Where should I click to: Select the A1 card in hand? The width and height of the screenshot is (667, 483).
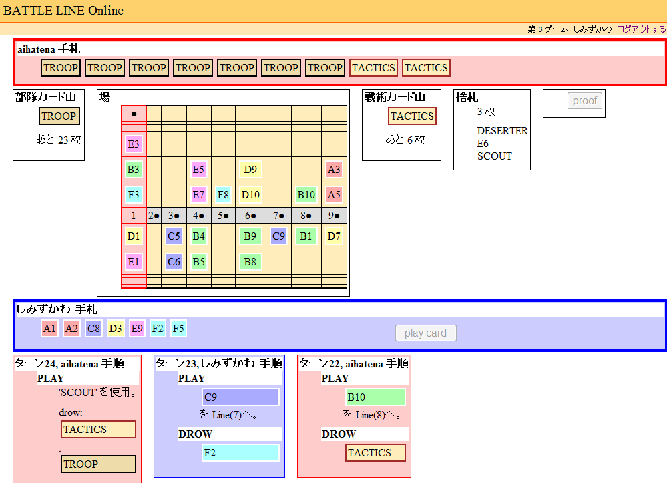tap(49, 329)
